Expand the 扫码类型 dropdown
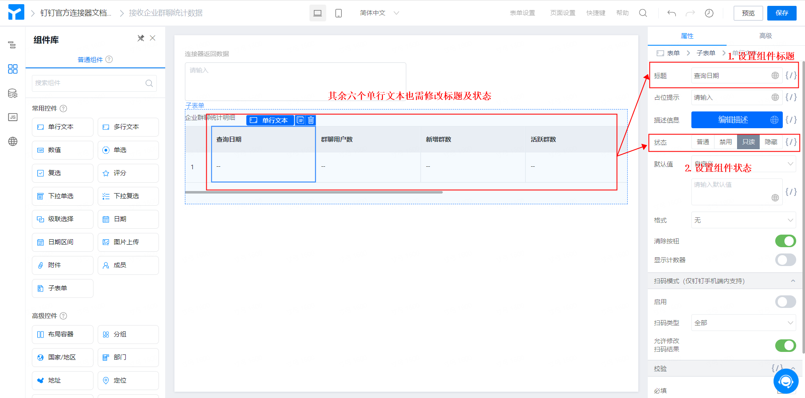This screenshot has height=398, width=805. click(743, 323)
